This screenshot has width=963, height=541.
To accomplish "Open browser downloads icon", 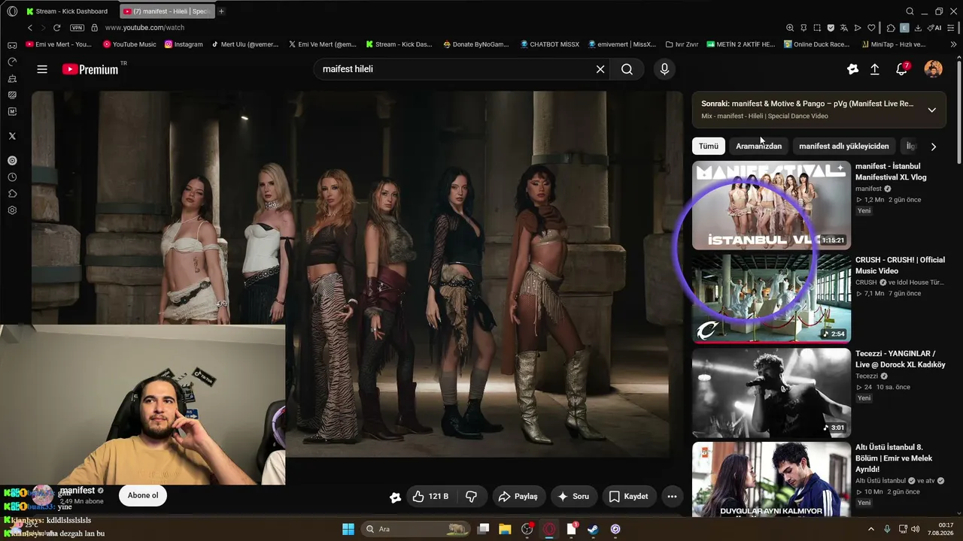I will 918,28.
